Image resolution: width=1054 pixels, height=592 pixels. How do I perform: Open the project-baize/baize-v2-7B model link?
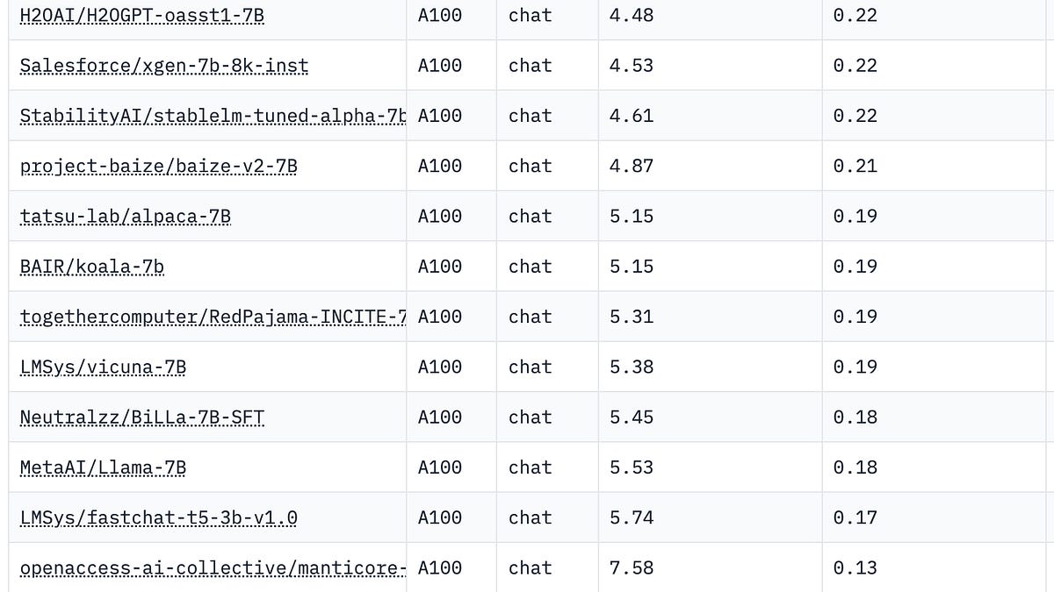[158, 166]
